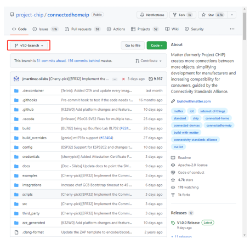250x244 pixels.
Task: Expand commit message ellipsis button
Action: coord(115,80)
